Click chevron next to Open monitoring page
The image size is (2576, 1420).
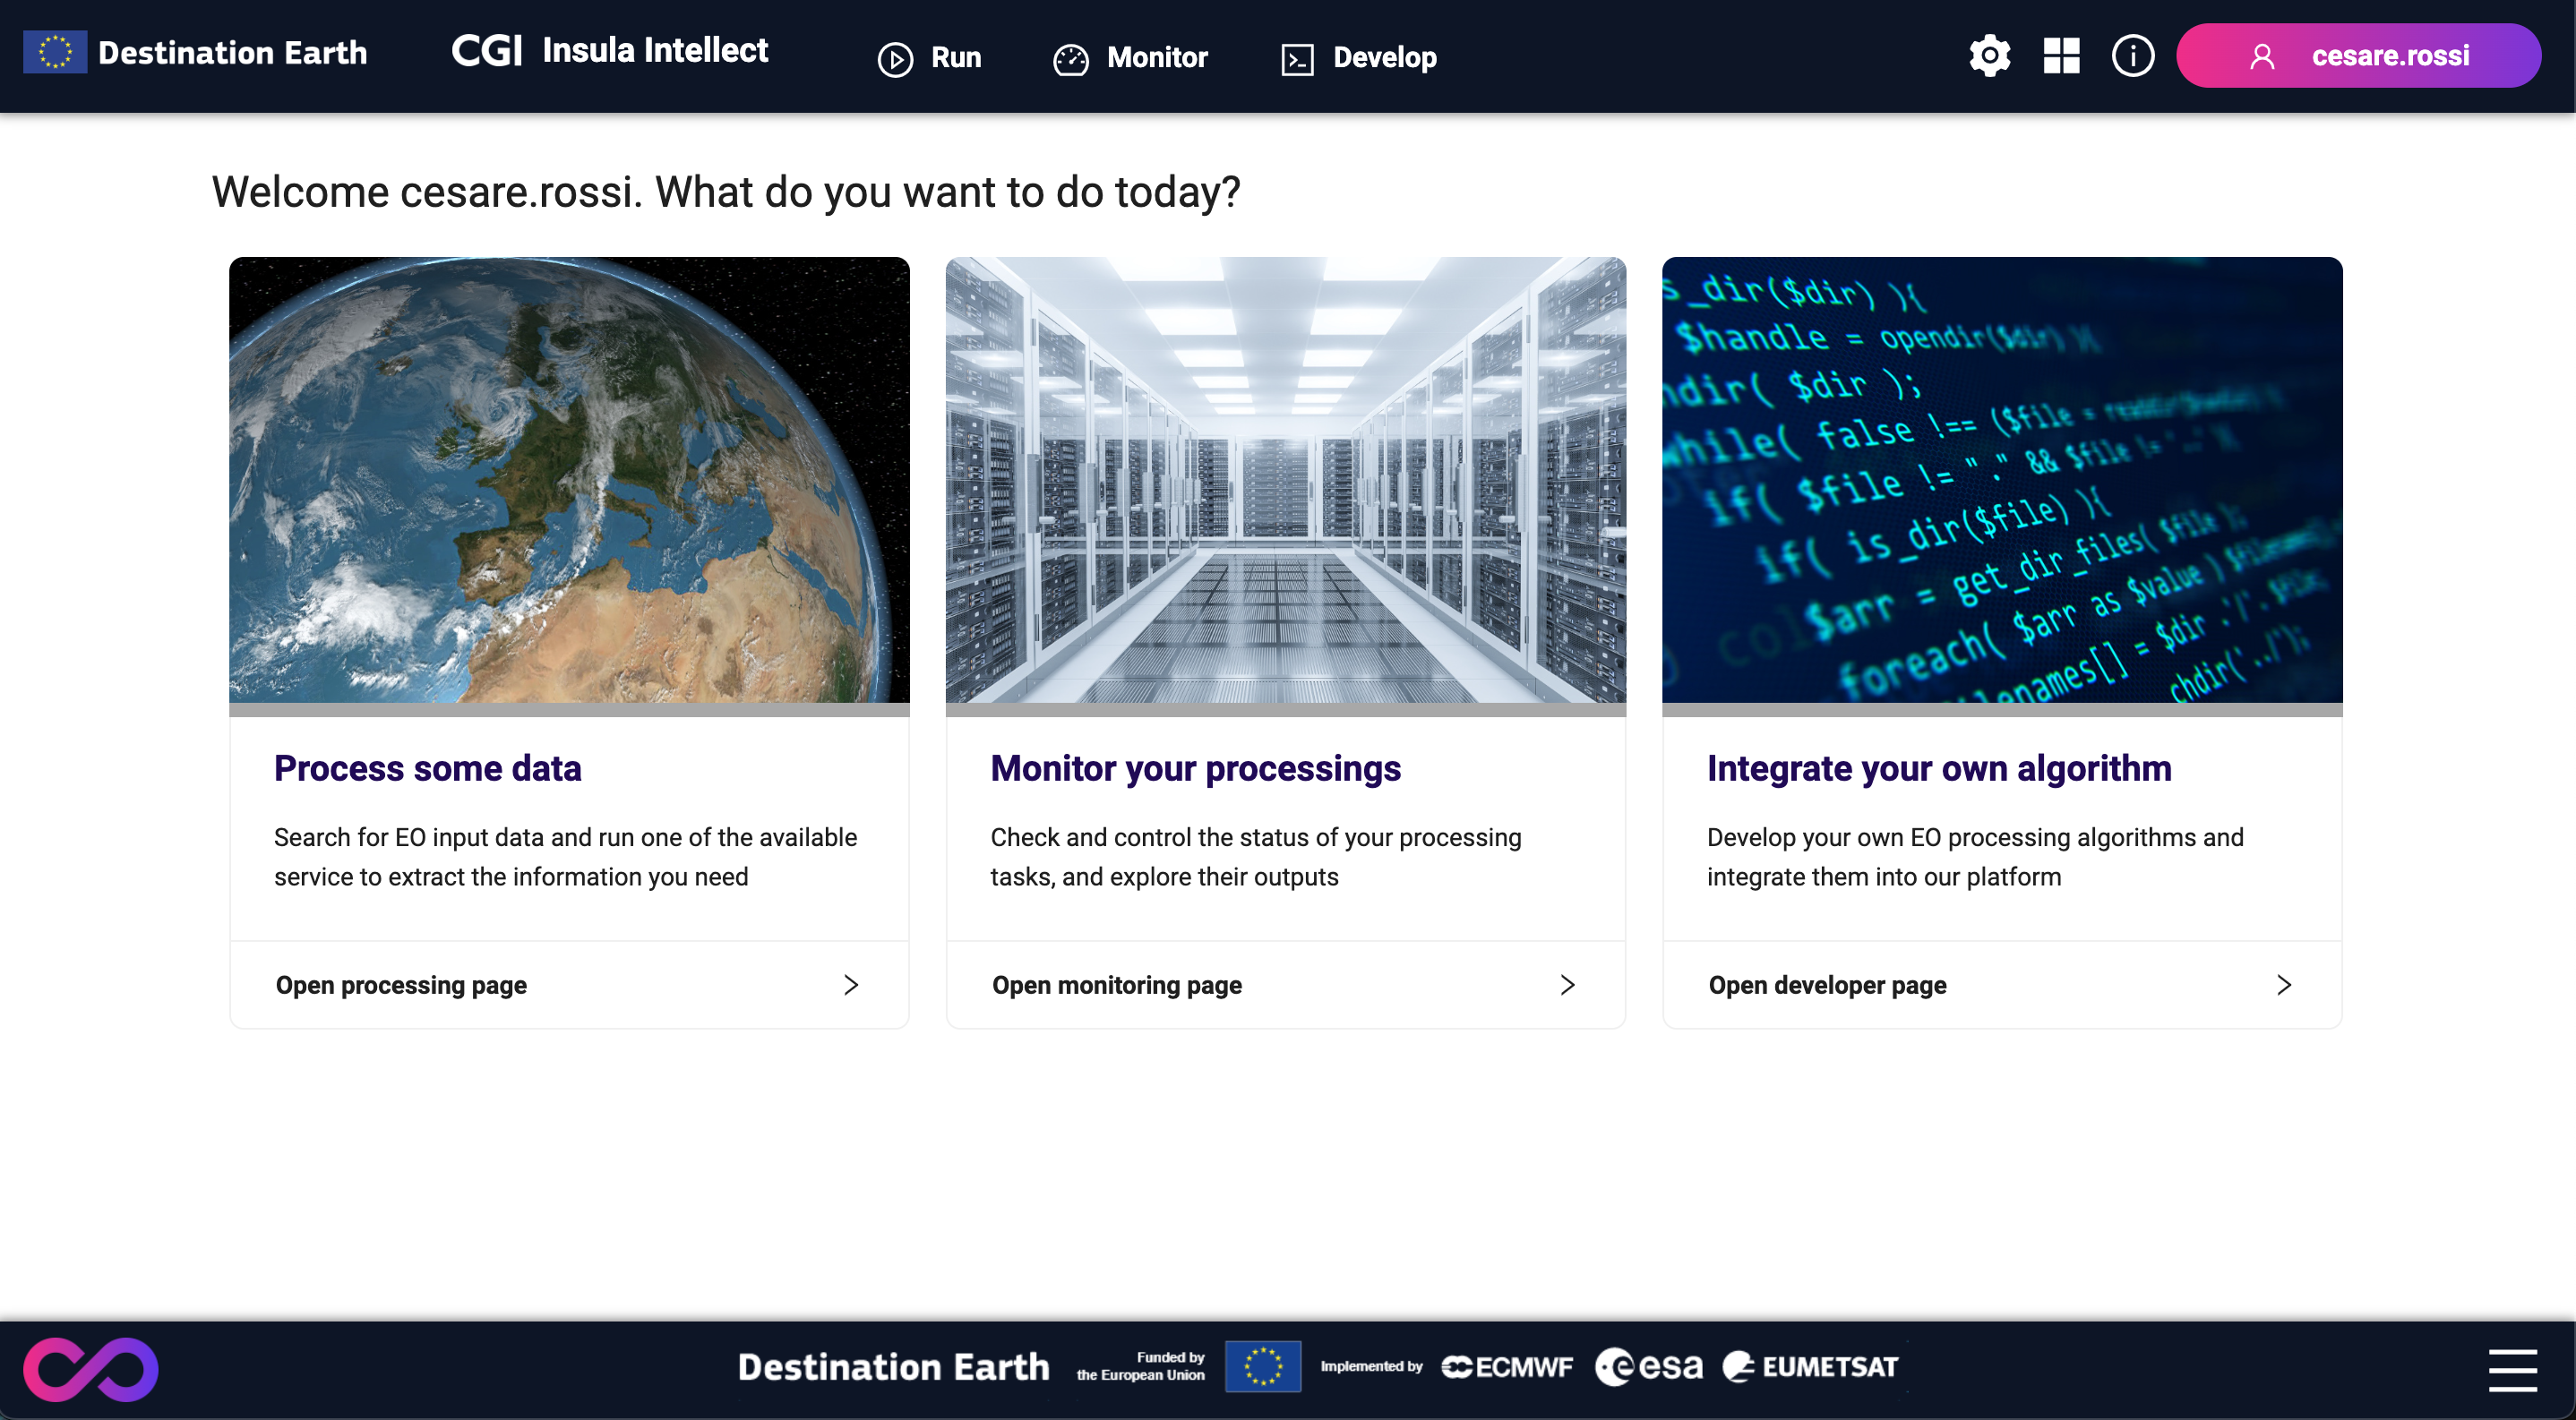click(1567, 985)
